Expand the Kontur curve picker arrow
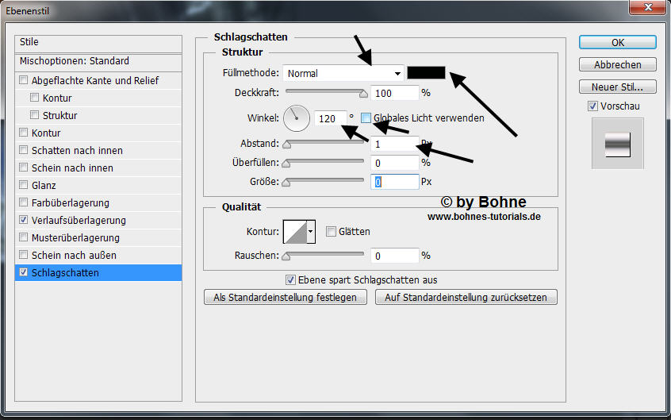Image resolution: width=671 pixels, height=420 pixels. (x=310, y=232)
